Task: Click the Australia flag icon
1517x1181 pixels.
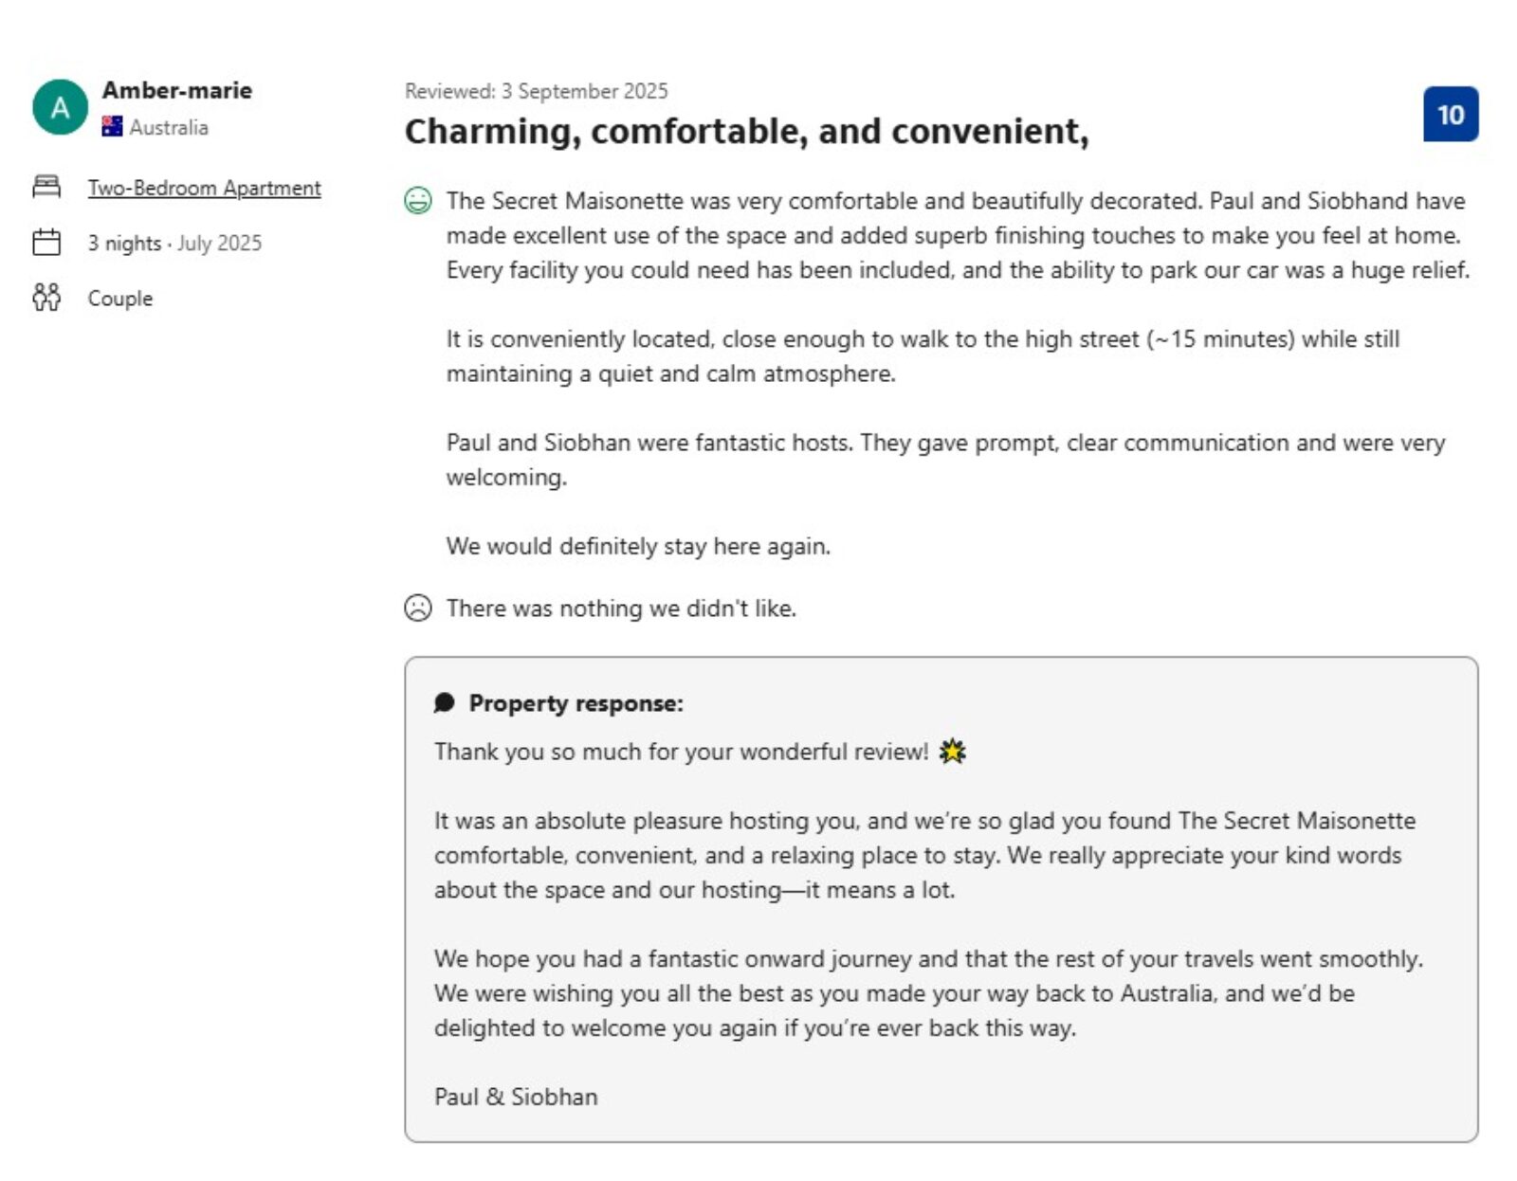Action: pos(112,126)
